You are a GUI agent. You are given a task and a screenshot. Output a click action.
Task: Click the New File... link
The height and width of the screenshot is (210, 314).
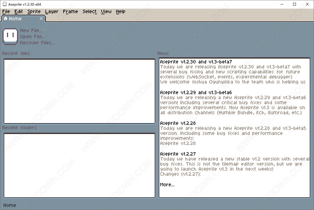31,30
